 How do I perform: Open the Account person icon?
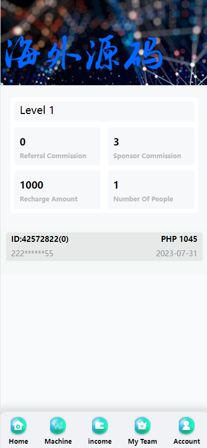(187, 426)
